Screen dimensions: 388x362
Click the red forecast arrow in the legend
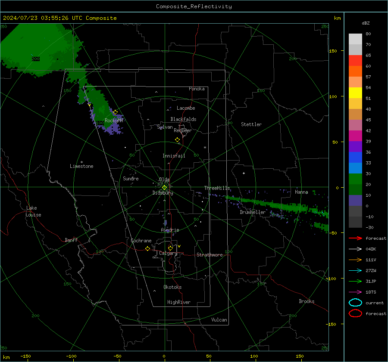pyautogui.click(x=355, y=238)
